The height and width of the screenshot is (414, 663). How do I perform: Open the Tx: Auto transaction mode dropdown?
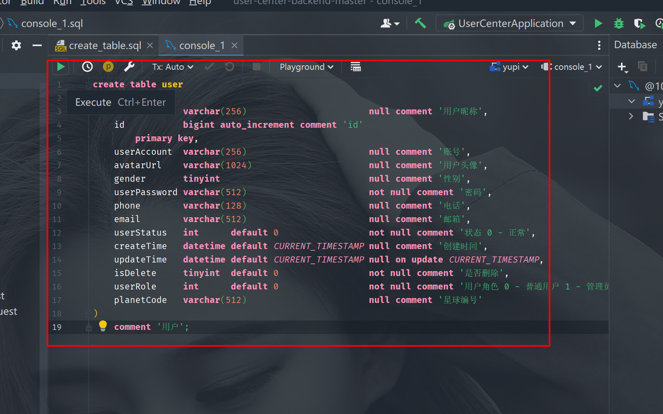pyautogui.click(x=172, y=67)
